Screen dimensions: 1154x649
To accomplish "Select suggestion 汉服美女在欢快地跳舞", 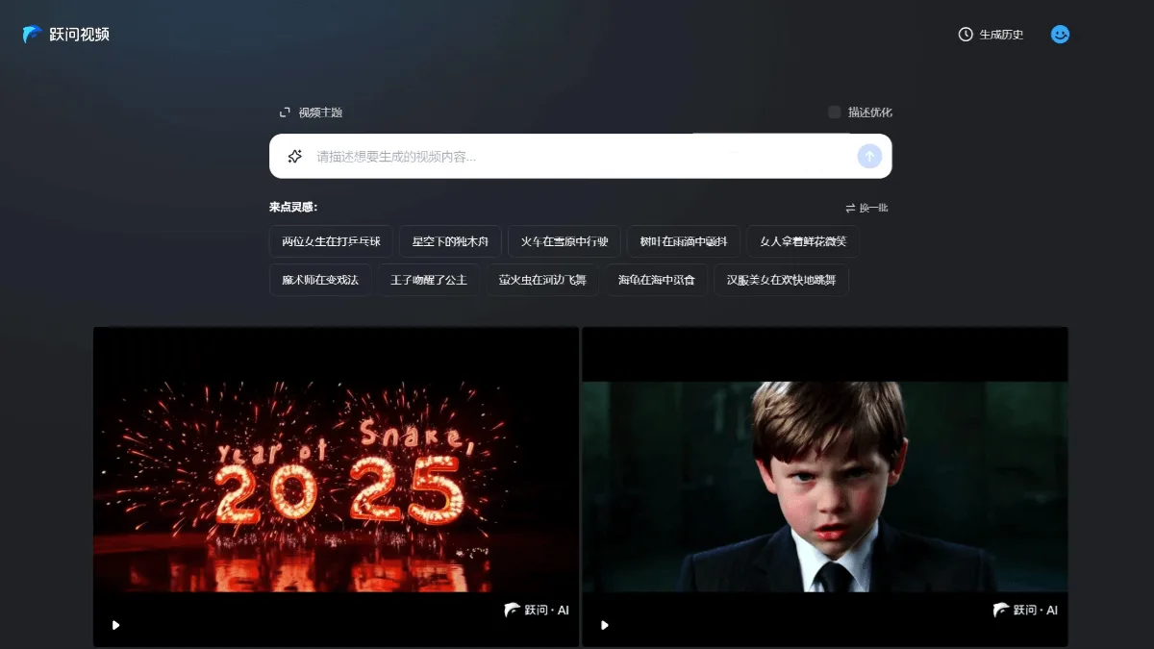I will (x=781, y=280).
